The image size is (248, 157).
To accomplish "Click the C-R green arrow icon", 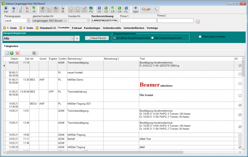I will coord(113,10).
